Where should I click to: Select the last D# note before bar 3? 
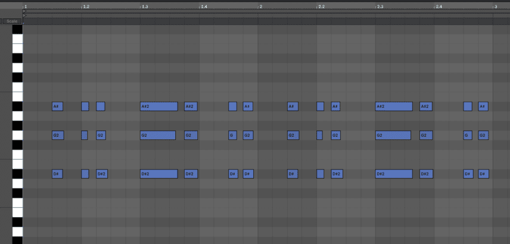[x=484, y=174]
